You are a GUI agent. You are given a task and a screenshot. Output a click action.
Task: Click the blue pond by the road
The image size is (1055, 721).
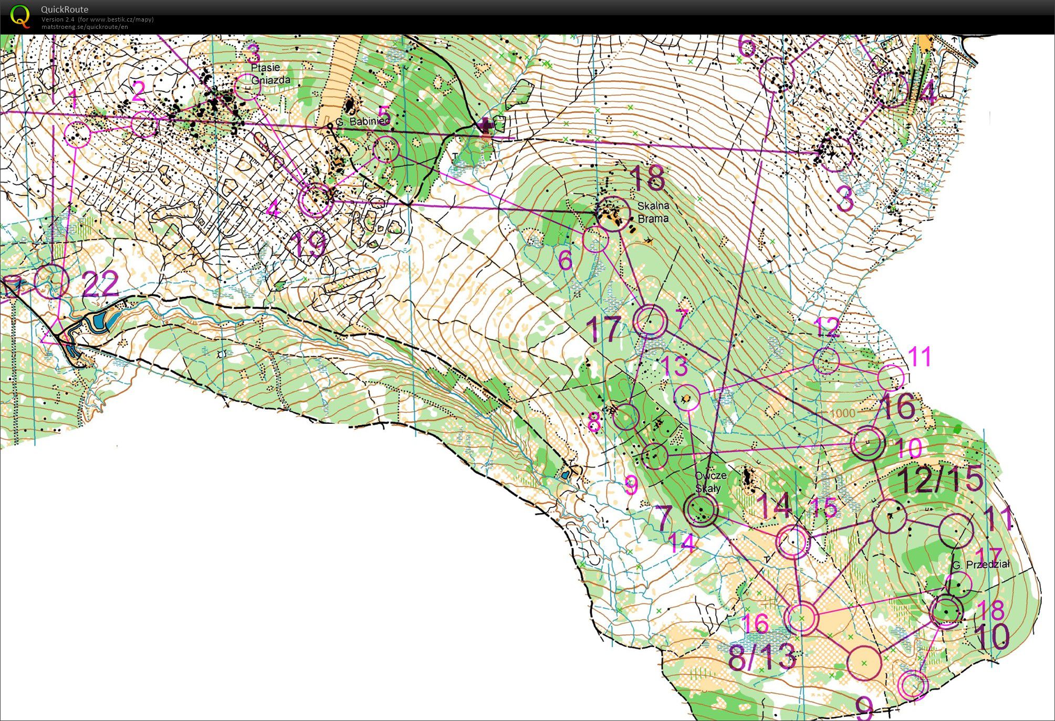(99, 321)
